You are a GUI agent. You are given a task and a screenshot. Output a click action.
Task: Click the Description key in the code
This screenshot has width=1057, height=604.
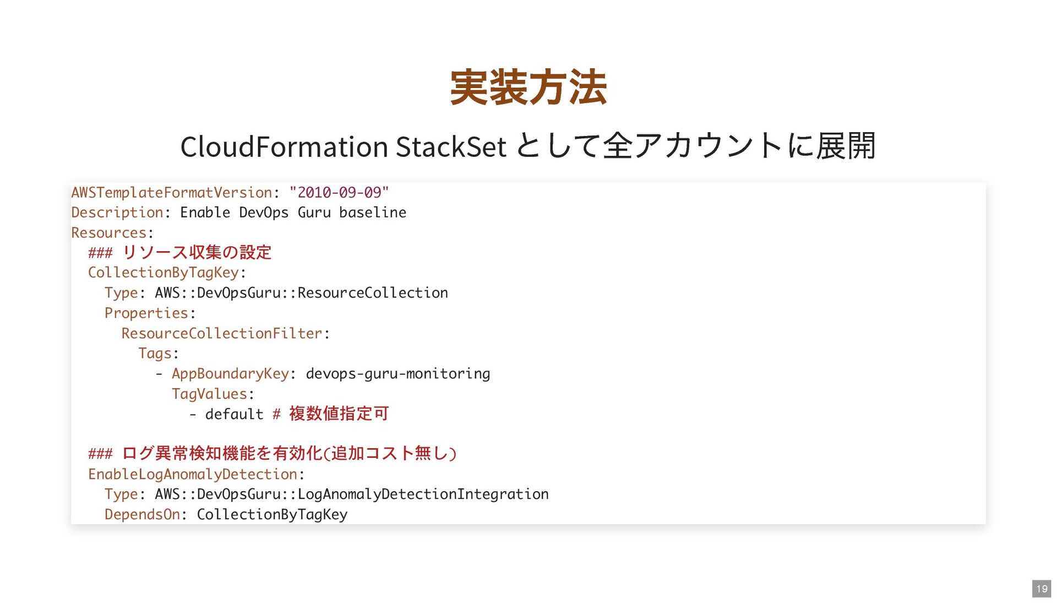pyautogui.click(x=117, y=213)
